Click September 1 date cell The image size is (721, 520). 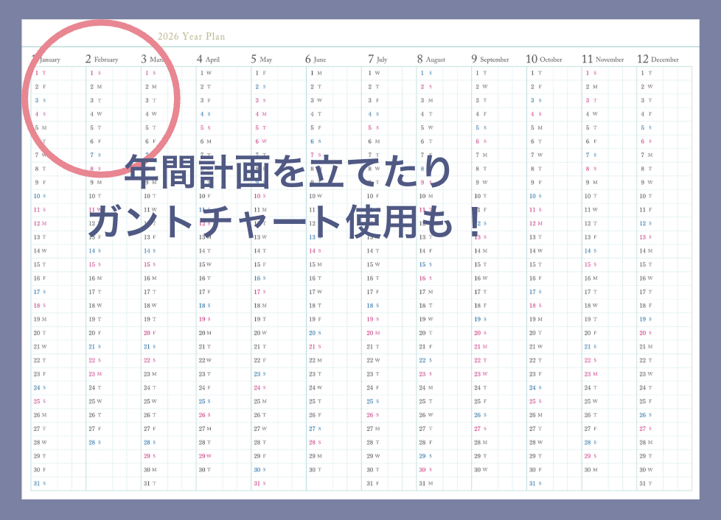click(x=481, y=73)
